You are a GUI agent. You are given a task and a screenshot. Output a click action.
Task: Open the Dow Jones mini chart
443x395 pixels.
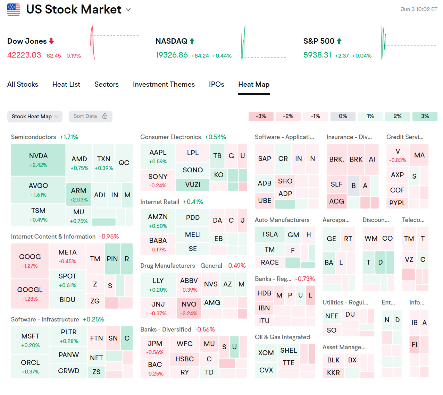point(114,42)
